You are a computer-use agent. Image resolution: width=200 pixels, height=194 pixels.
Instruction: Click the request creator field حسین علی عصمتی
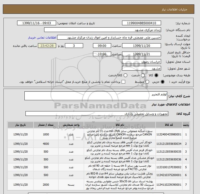[109, 37]
